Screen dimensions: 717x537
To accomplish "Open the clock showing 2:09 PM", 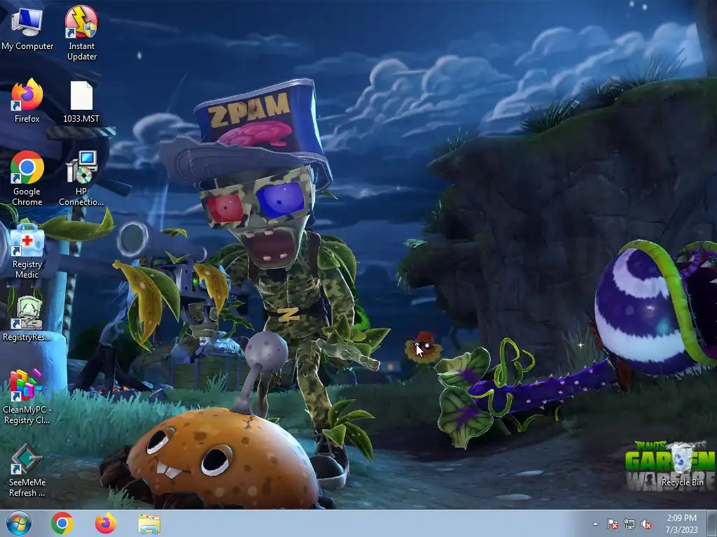I will pyautogui.click(x=681, y=523).
